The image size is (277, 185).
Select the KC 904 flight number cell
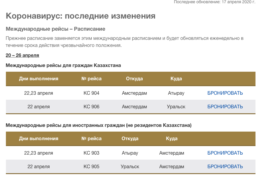[91, 93]
